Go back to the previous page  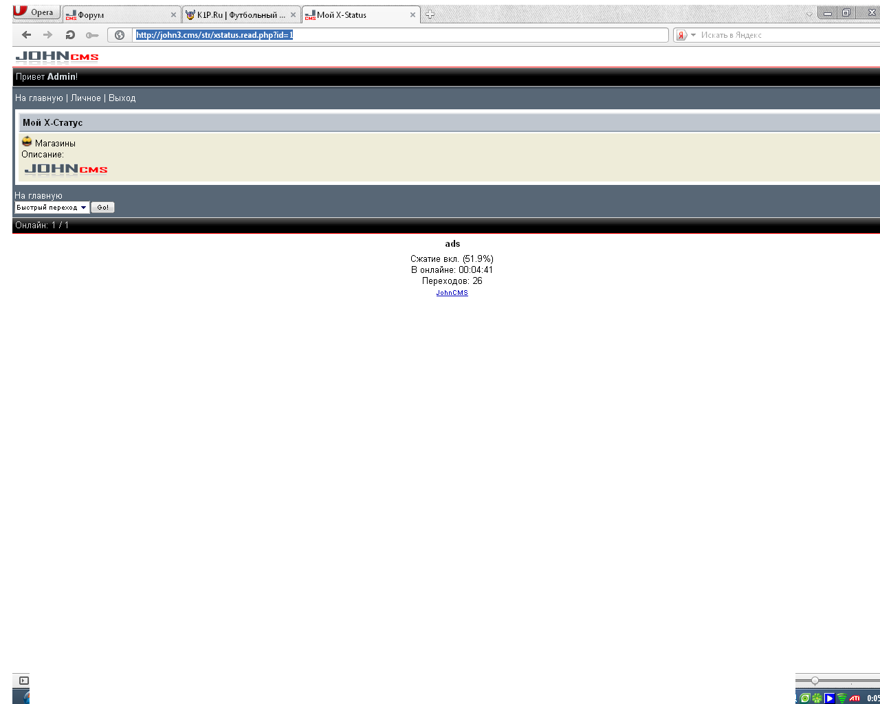click(x=26, y=35)
